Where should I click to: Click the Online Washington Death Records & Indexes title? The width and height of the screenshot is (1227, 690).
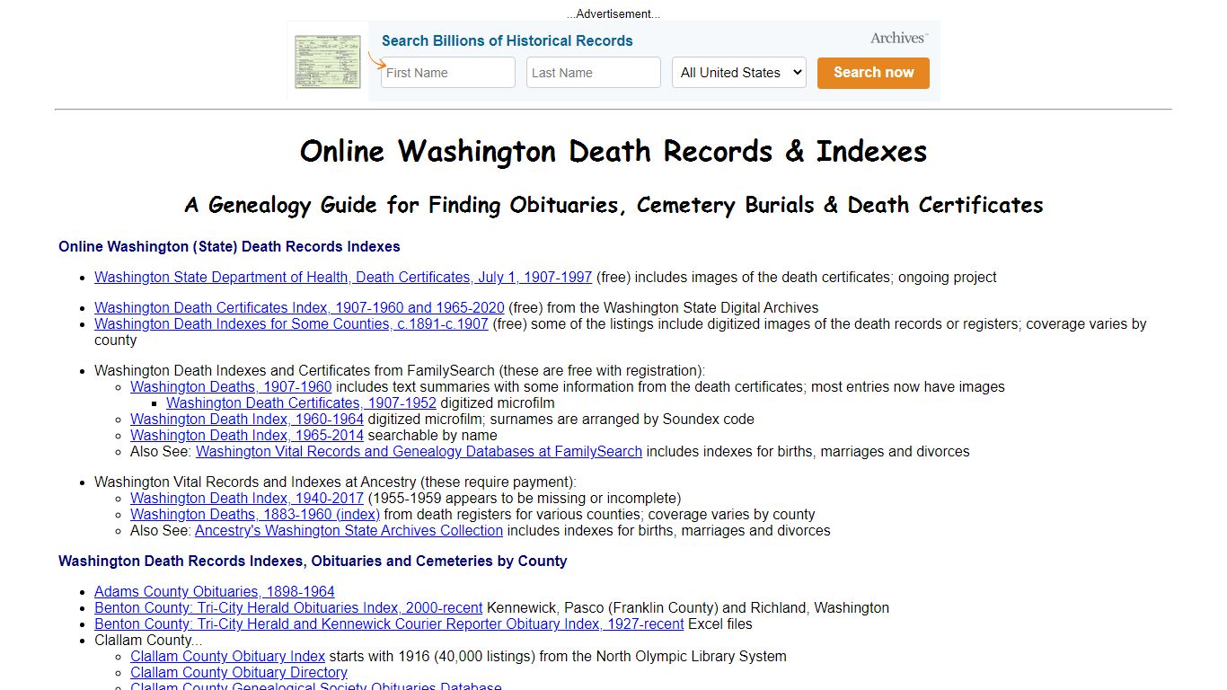[x=613, y=151]
